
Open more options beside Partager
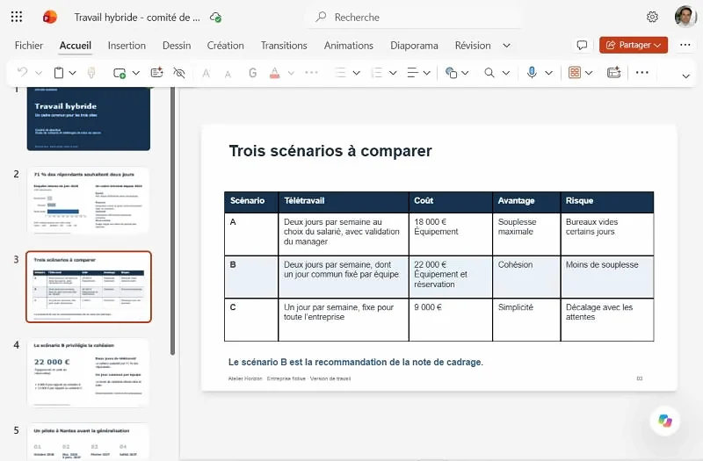(685, 45)
